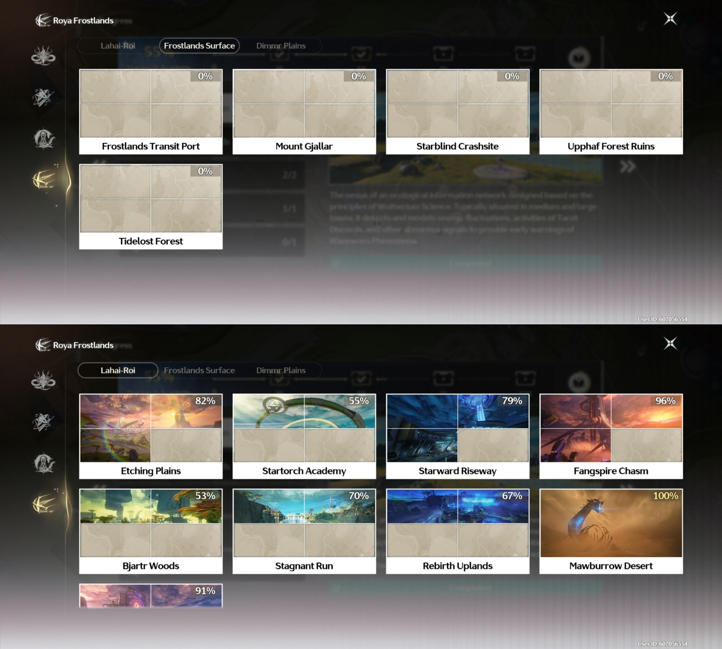This screenshot has width=722, height=649.
Task: Close the upper Frostlands Surface exploration panel
Action: tap(670, 19)
